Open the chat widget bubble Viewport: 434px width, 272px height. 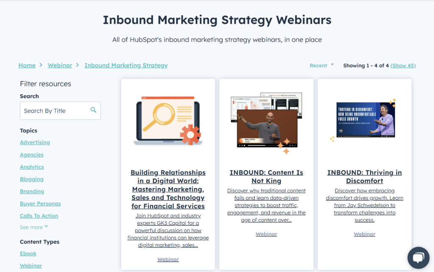coord(418,258)
